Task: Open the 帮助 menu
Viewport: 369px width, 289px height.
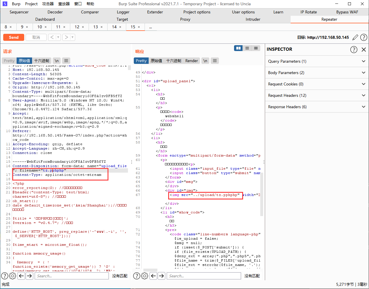Action: [90, 4]
